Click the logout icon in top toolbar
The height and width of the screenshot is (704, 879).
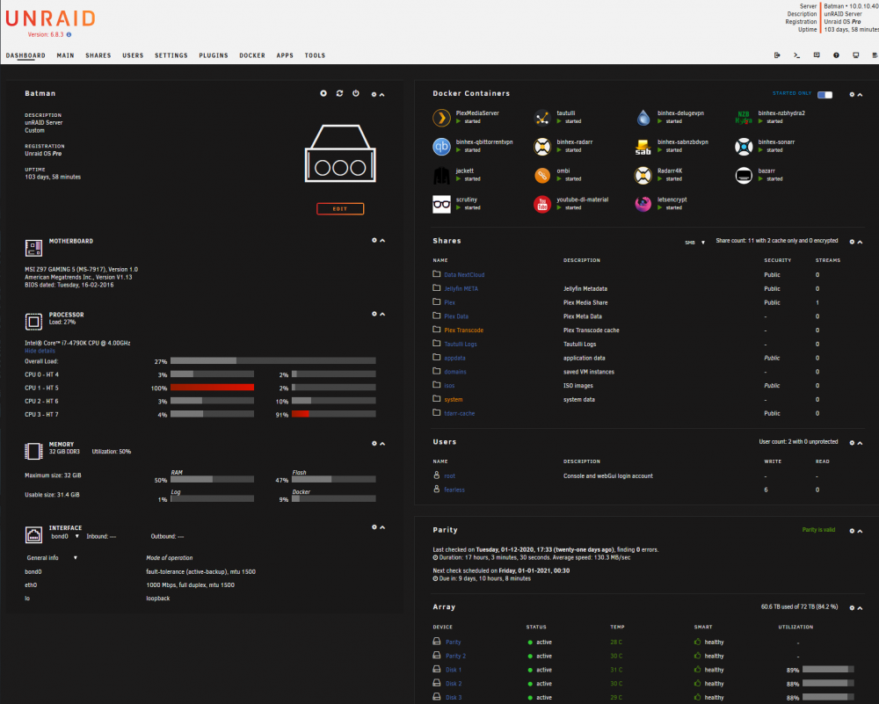(x=777, y=54)
